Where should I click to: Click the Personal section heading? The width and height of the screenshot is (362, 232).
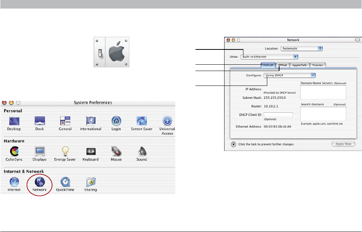13,111
